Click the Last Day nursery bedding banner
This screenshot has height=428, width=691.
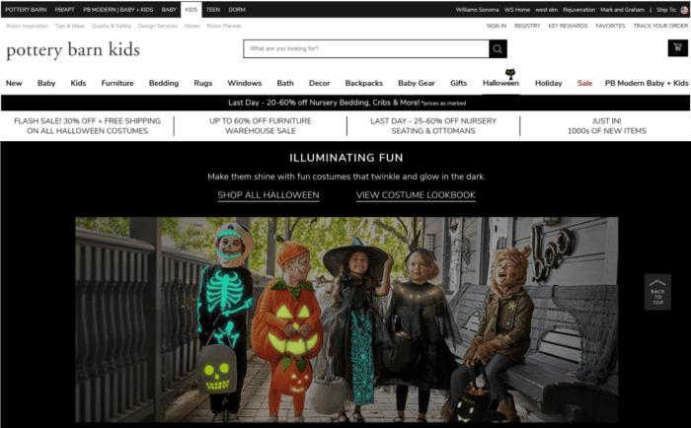(x=346, y=103)
